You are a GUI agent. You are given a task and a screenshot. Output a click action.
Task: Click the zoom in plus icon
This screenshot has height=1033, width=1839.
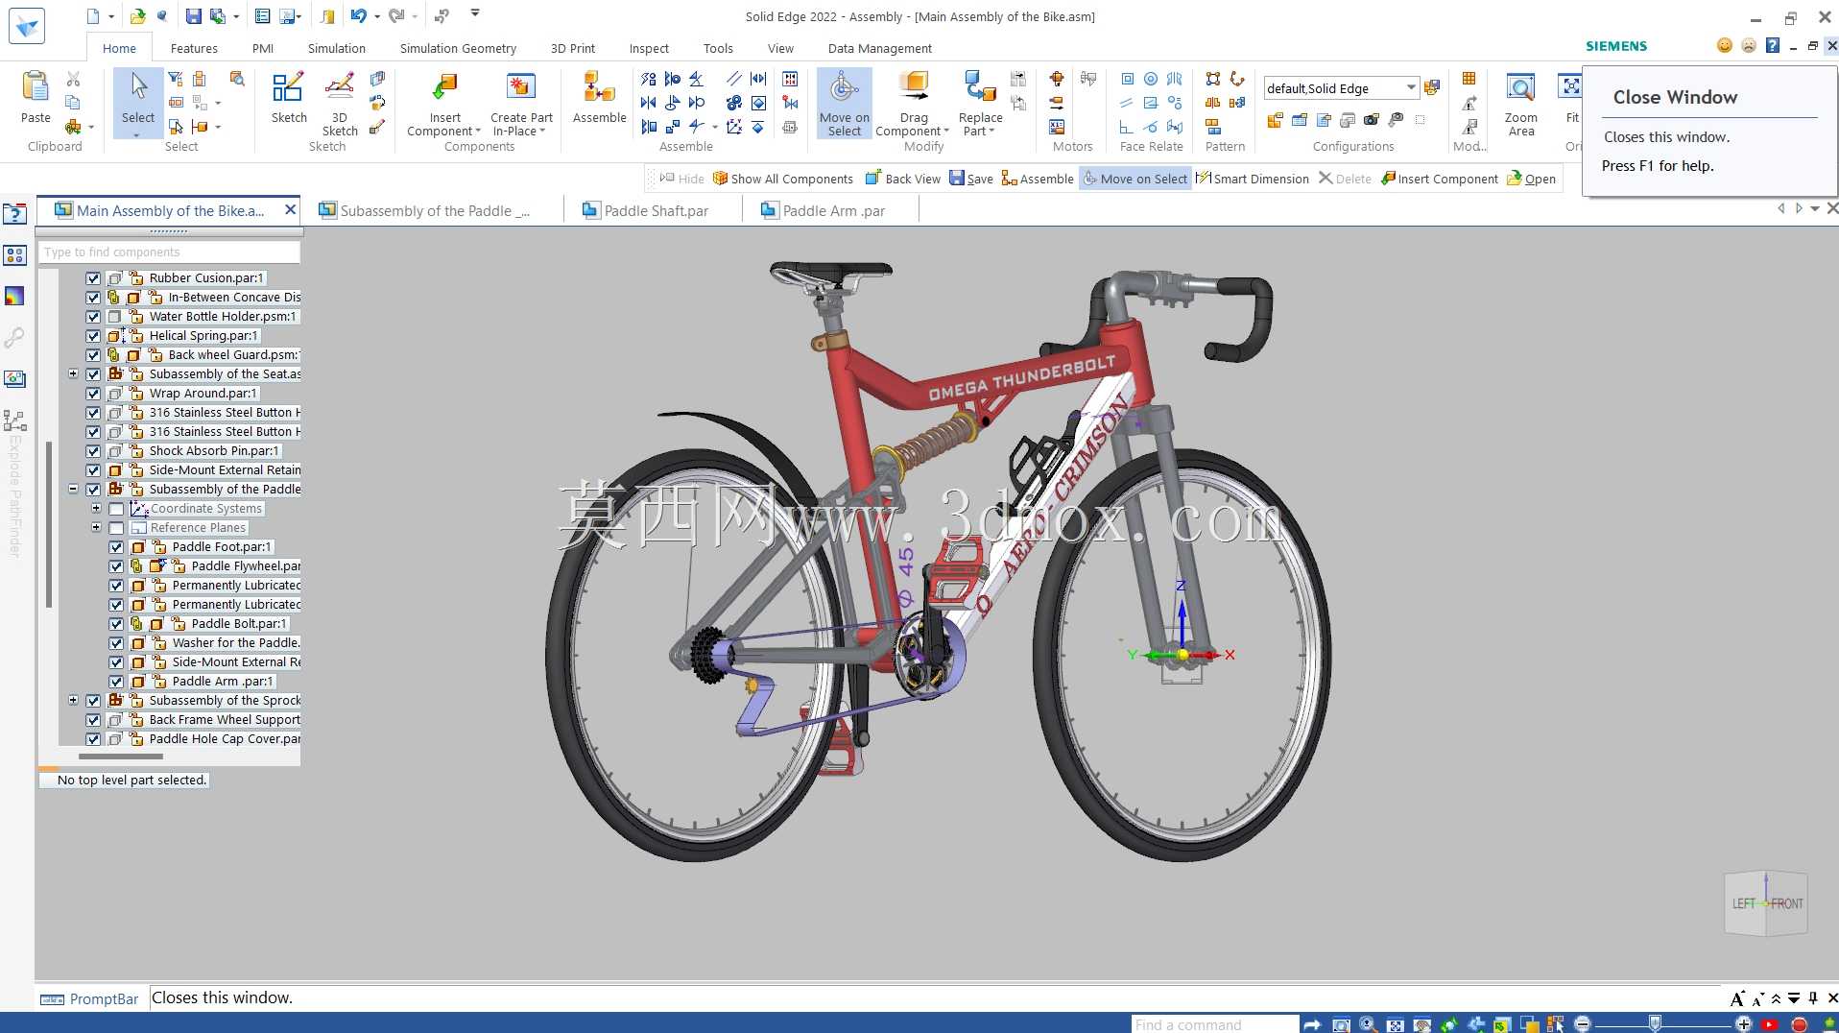point(1744,1024)
